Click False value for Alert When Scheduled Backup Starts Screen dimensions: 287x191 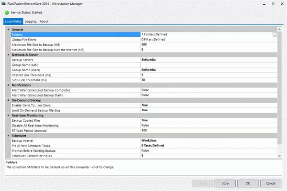click(145, 95)
